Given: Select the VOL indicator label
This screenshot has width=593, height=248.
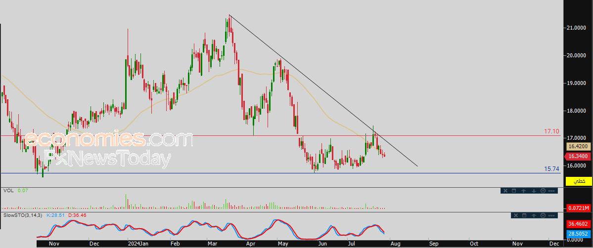Looking at the screenshot, I should point(8,191).
